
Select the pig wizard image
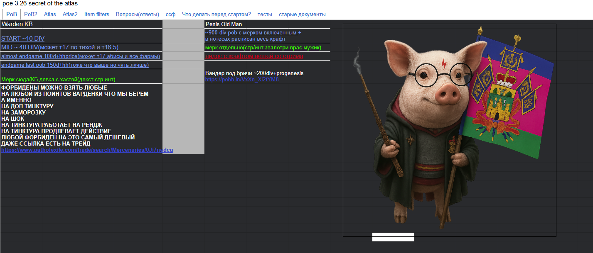449,130
